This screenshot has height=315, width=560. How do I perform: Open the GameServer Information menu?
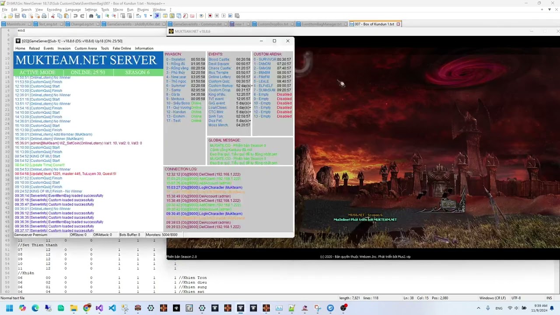(x=144, y=49)
